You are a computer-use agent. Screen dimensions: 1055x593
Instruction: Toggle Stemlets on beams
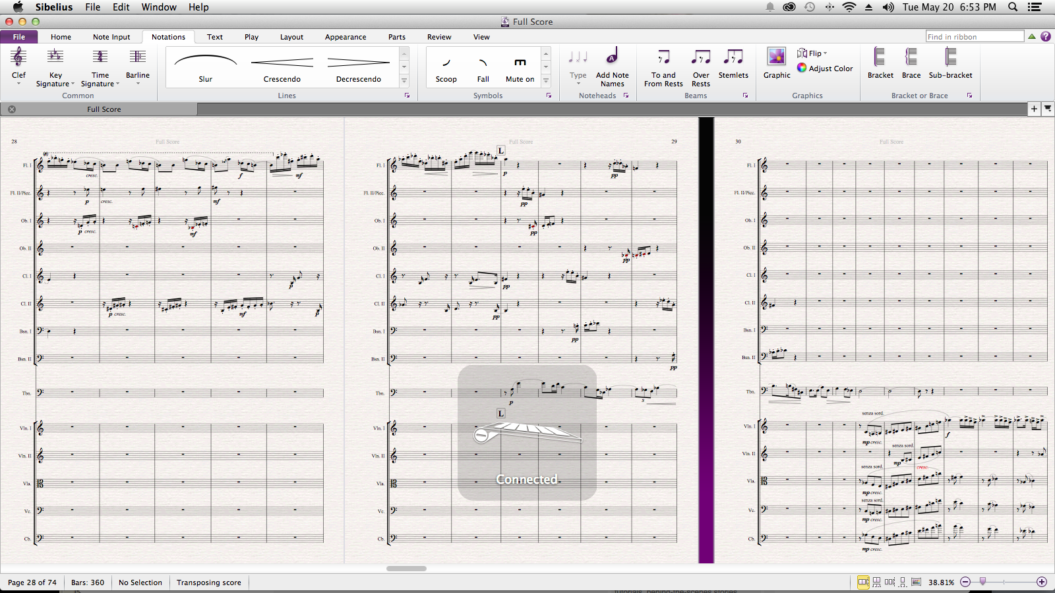(x=733, y=64)
